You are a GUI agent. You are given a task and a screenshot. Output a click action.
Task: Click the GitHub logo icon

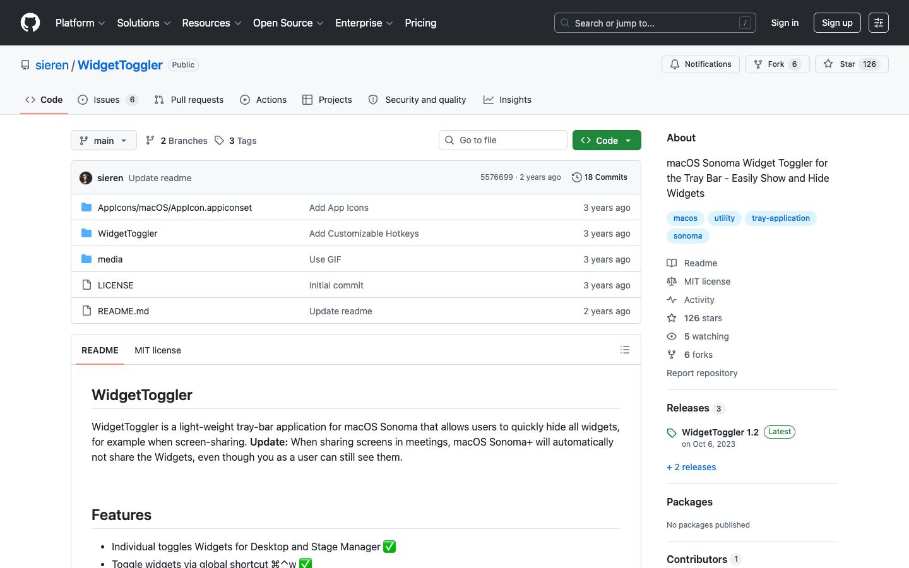[x=30, y=23]
